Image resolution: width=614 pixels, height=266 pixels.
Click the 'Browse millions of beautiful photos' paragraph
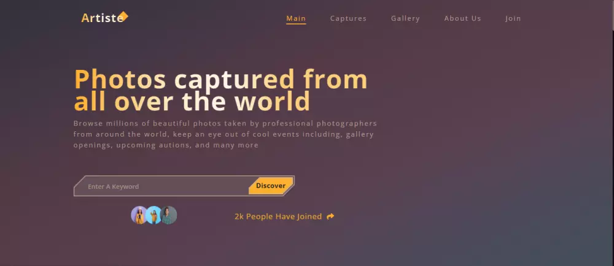(x=225, y=134)
